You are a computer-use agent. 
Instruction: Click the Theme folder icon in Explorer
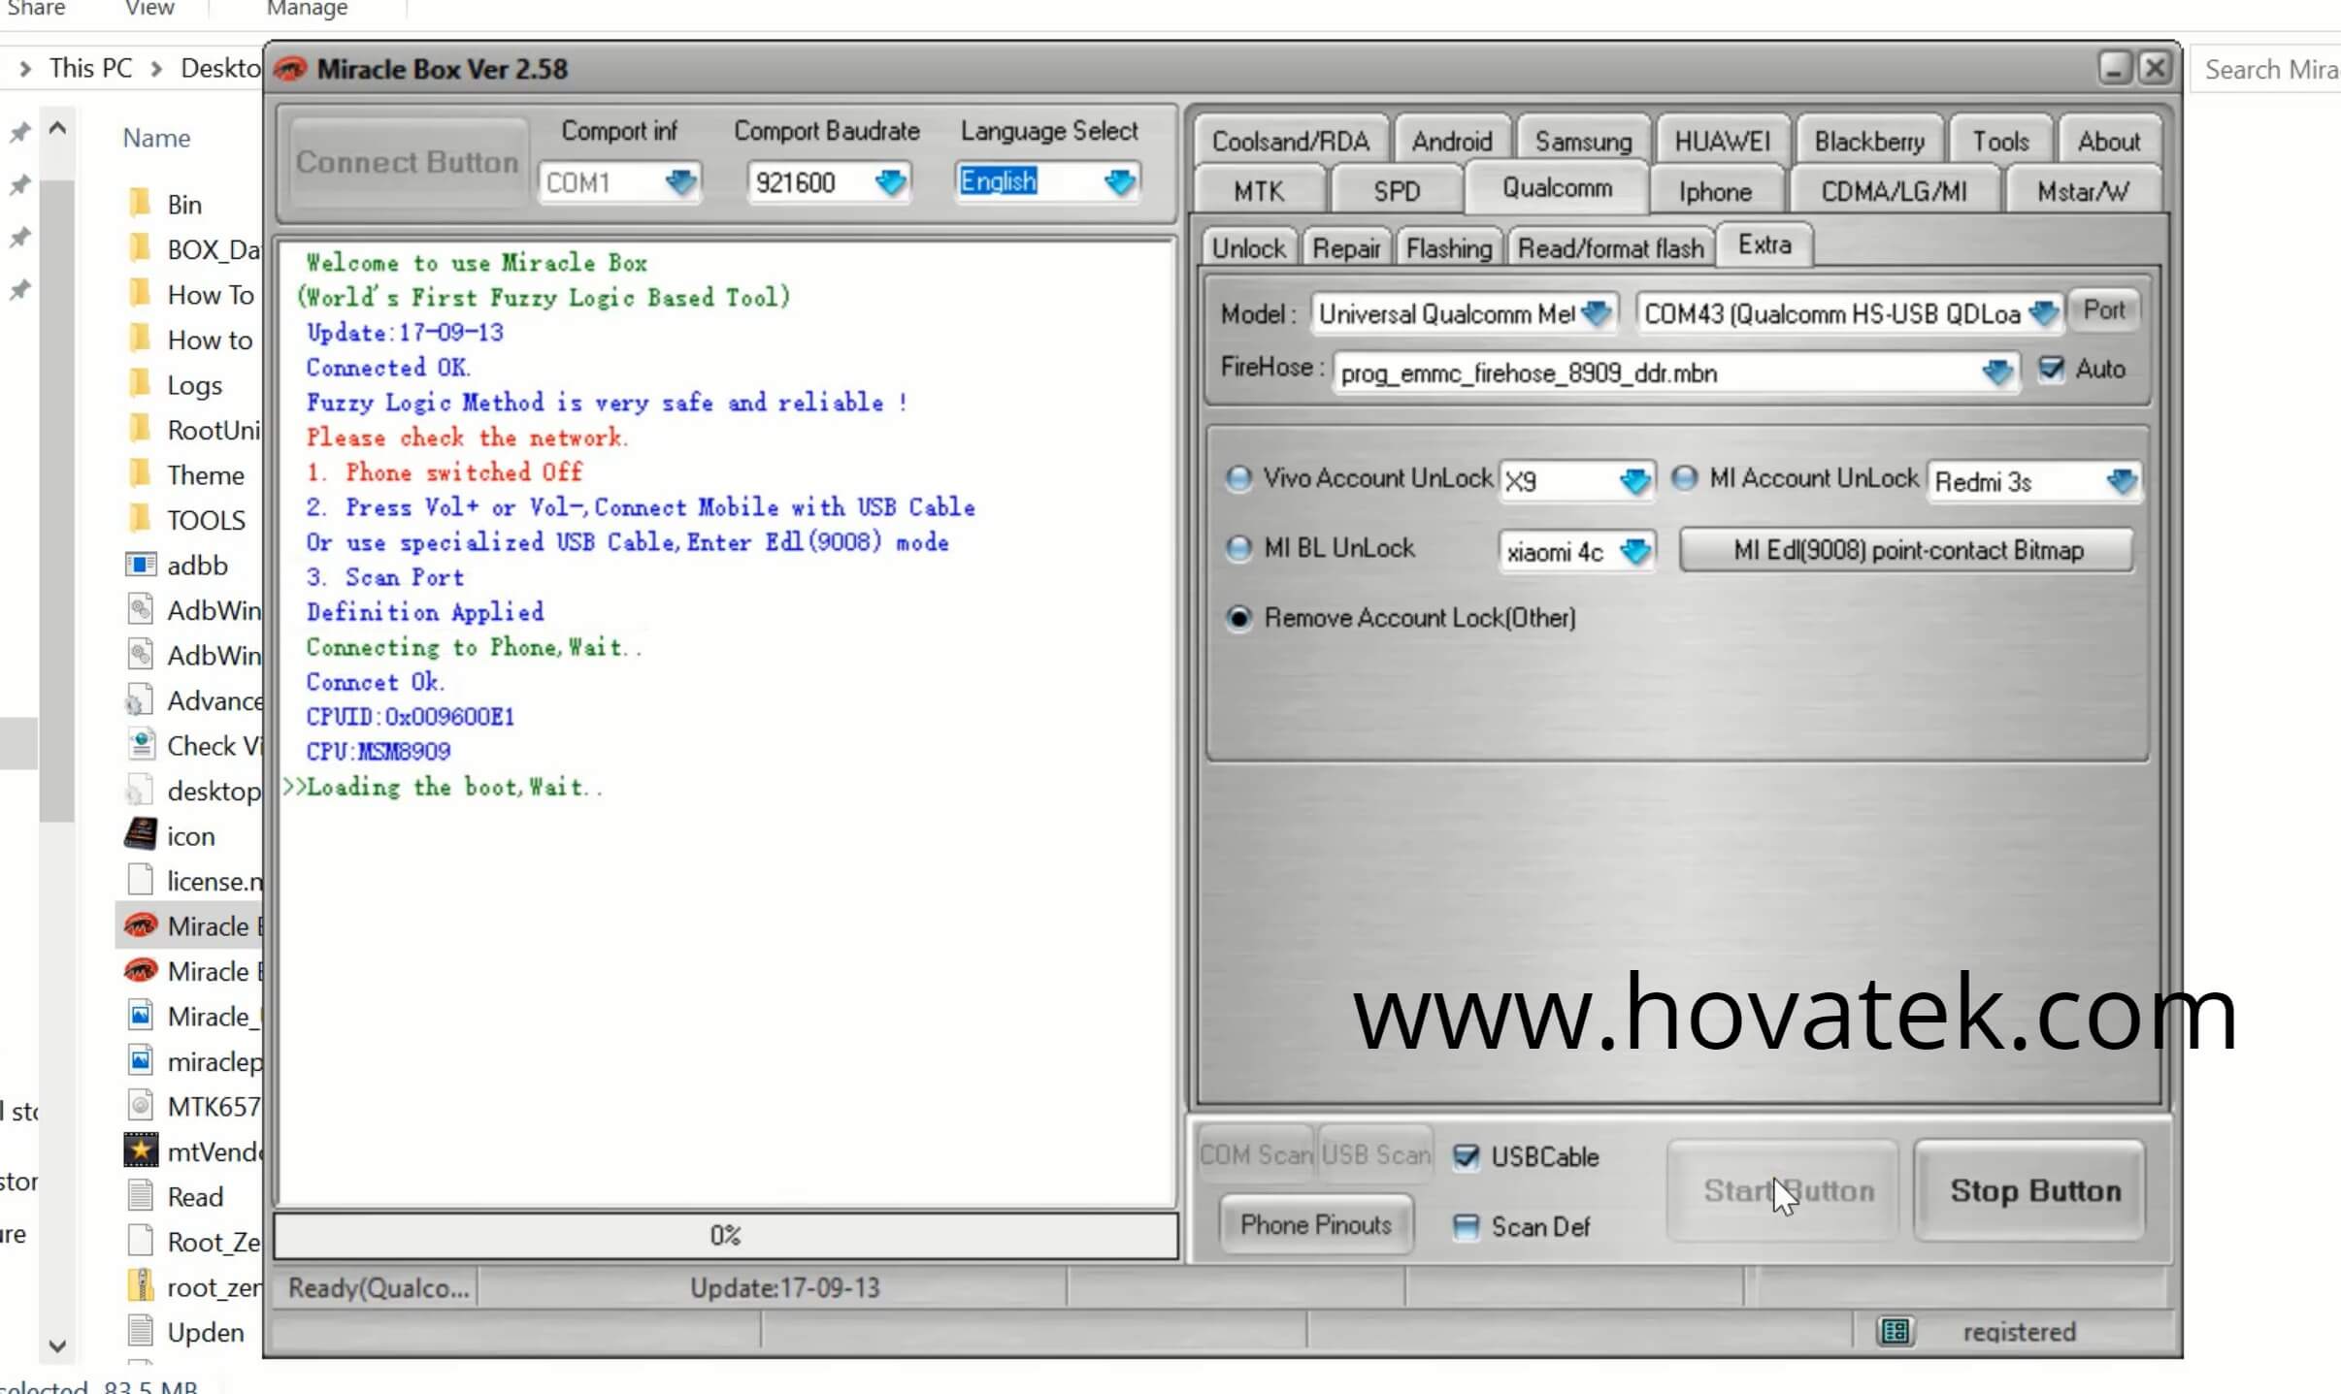pos(141,474)
